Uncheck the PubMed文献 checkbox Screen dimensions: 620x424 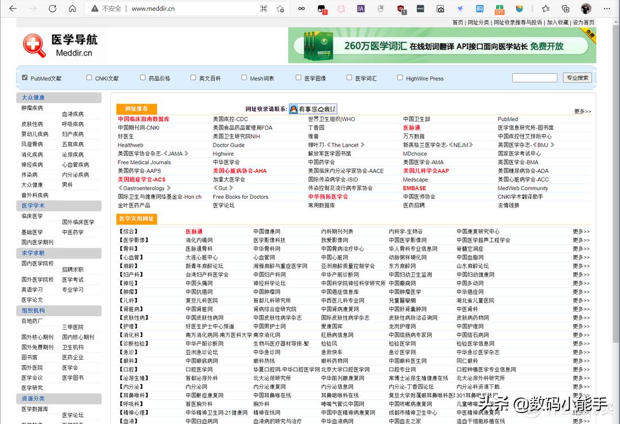click(24, 77)
